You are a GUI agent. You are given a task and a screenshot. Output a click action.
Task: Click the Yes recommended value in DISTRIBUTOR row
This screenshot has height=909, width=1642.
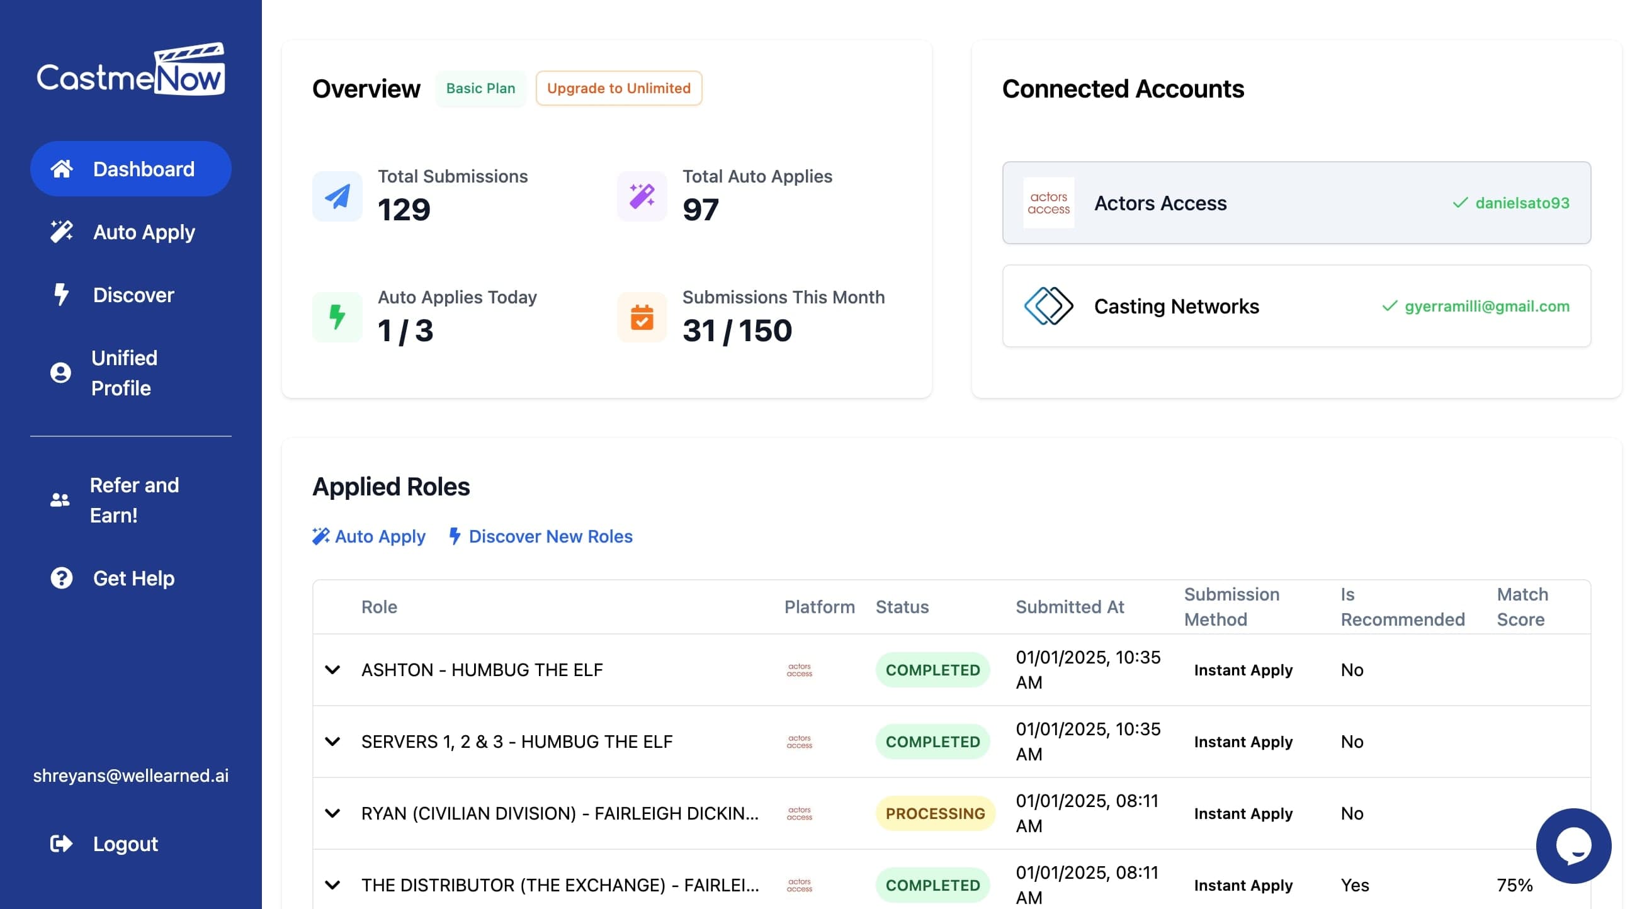pyautogui.click(x=1354, y=885)
